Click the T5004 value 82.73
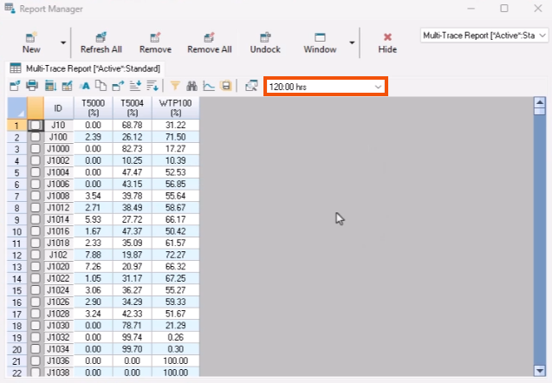Screen dimensions: 552x383 [x=132, y=148]
